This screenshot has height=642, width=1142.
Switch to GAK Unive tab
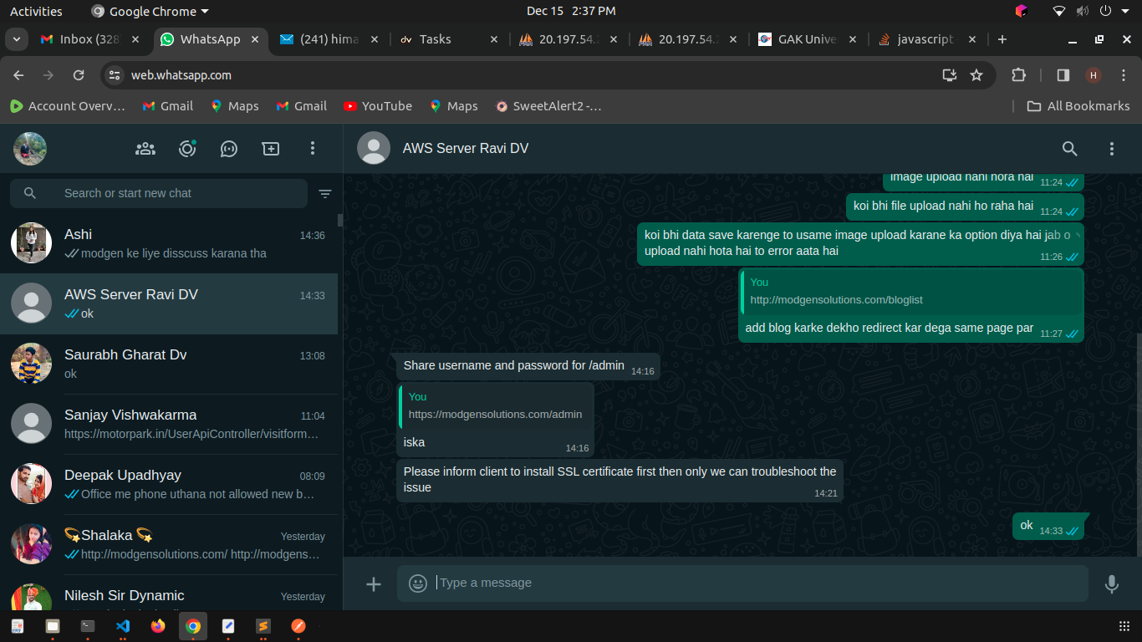[808, 39]
